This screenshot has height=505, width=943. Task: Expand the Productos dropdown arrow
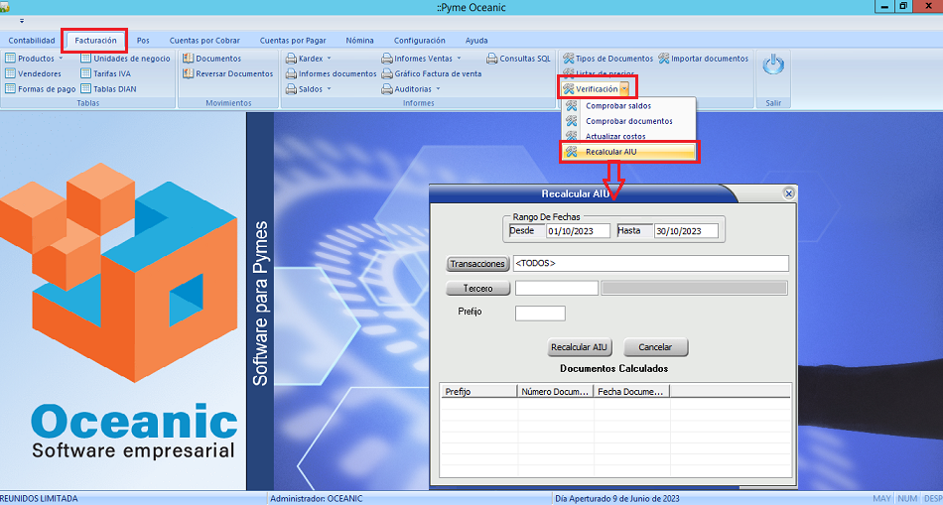pyautogui.click(x=61, y=59)
